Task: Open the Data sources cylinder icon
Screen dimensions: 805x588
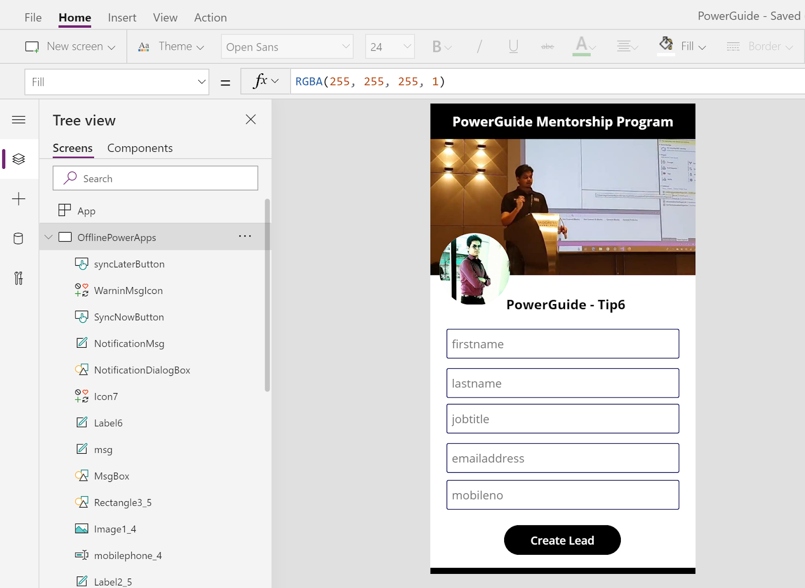Action: (x=19, y=238)
